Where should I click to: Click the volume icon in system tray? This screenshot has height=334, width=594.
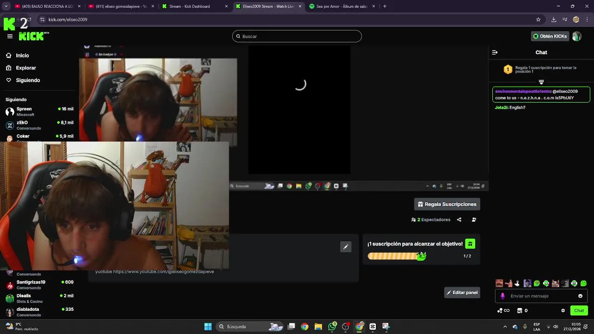(555, 327)
